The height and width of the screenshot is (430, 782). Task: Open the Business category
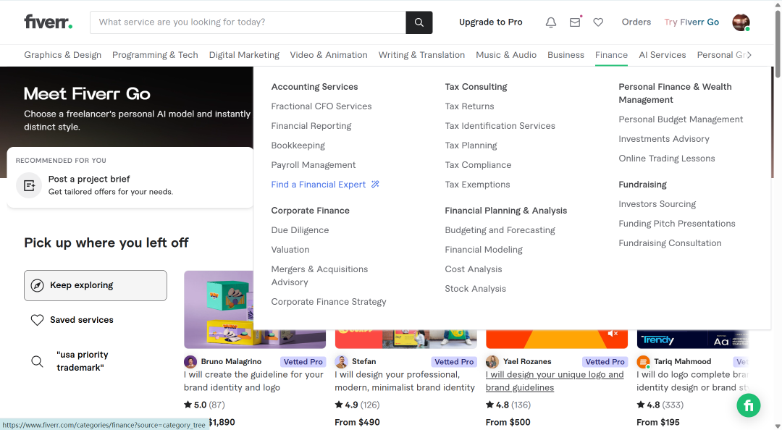click(x=566, y=55)
